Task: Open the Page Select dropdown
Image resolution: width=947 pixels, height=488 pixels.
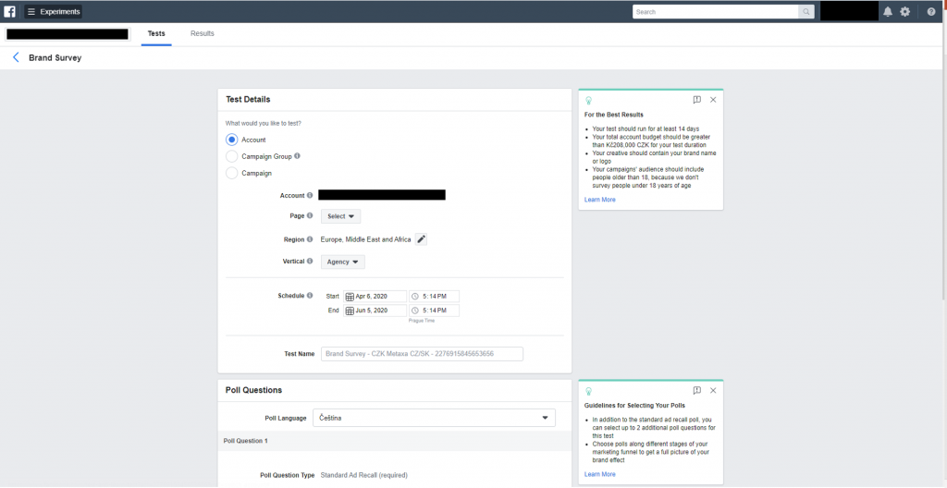Action: 340,216
